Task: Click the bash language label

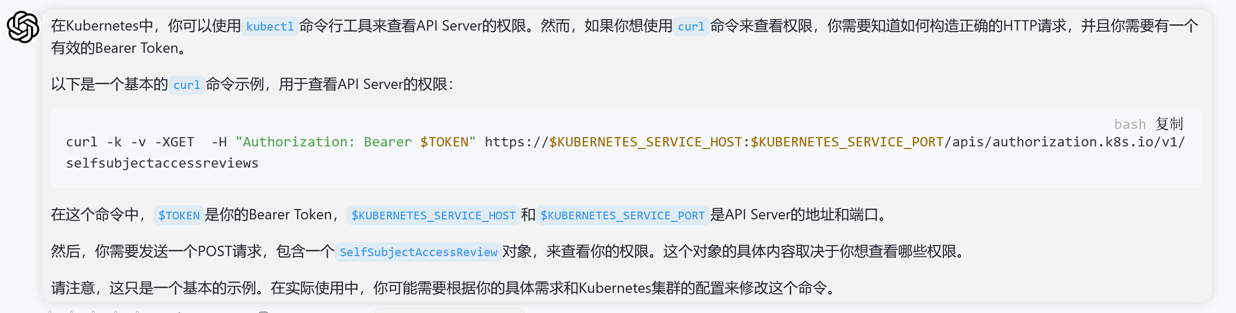Action: pos(1130,124)
